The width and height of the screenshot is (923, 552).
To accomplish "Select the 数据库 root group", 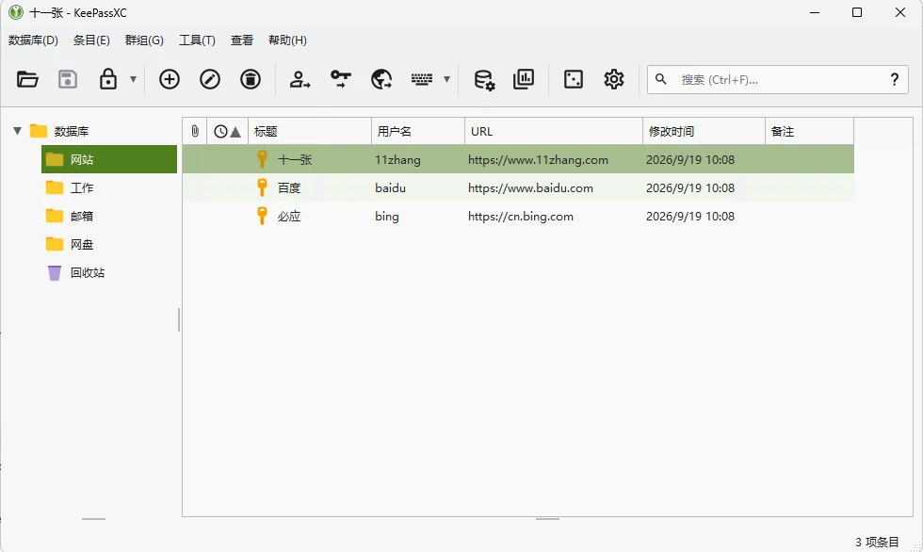I will click(x=72, y=131).
